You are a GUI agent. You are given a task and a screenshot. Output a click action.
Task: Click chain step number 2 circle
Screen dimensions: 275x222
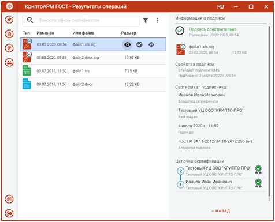coord(180,171)
